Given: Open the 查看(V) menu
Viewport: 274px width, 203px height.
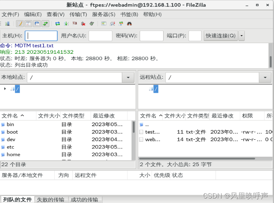Looking at the screenshot, I should pyautogui.click(x=55, y=14).
